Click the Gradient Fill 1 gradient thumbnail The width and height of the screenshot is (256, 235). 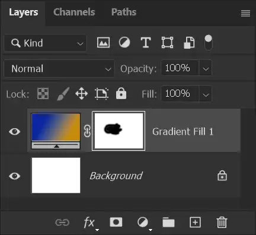pos(56,131)
